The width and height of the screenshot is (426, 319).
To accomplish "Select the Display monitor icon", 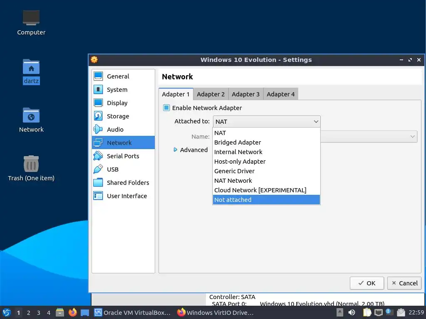I will pyautogui.click(x=98, y=103).
